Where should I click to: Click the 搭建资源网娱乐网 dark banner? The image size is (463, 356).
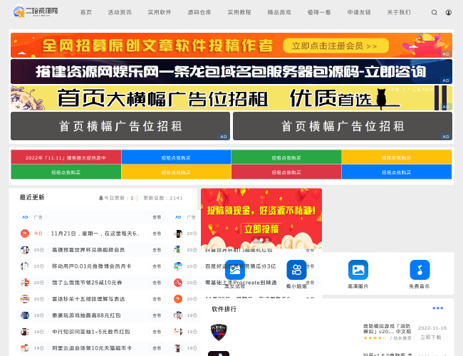231,71
